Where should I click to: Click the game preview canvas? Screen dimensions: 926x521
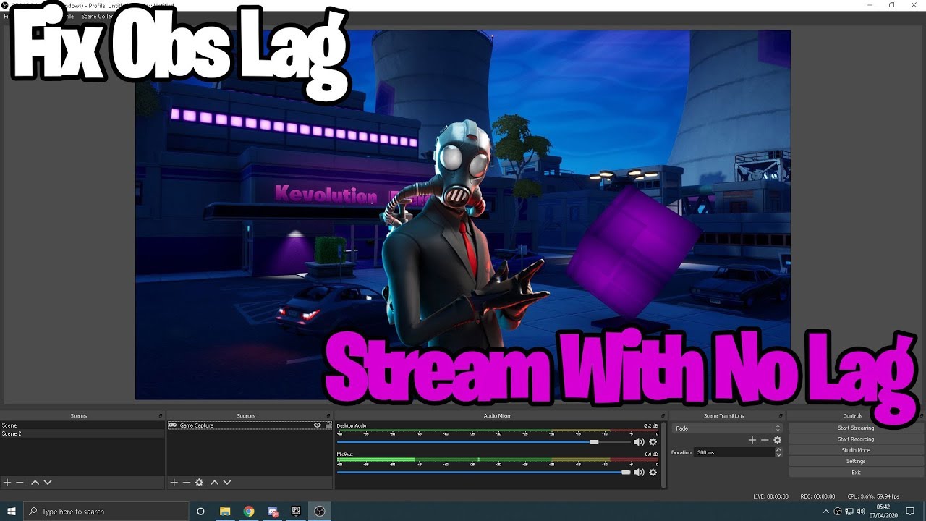463,215
